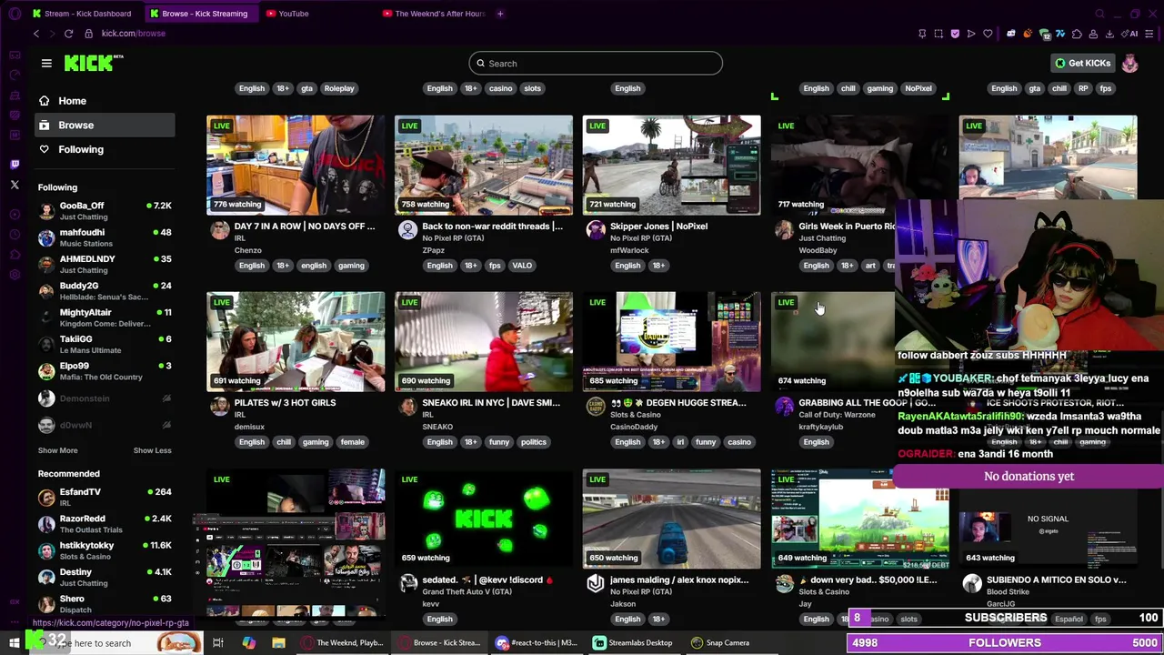Image resolution: width=1164 pixels, height=655 pixels.
Task: Click the X icon in browser sidebar
Action: 15,185
